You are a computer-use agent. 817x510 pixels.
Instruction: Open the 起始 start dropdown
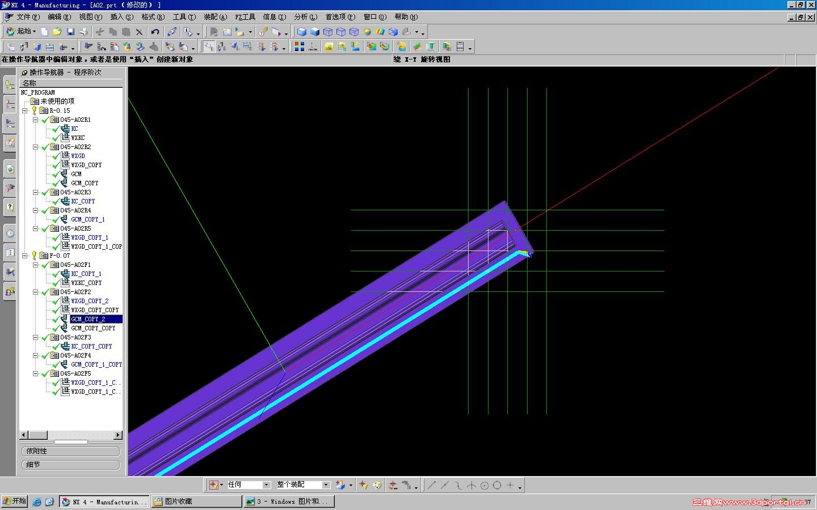pos(22,32)
